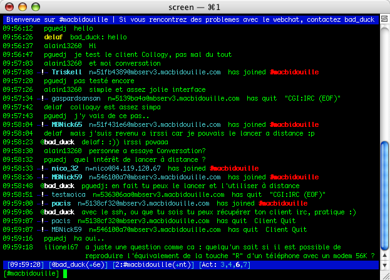
Task: Click the bold nick 'pacis' that joined at 09:59:00
Action: (61, 204)
